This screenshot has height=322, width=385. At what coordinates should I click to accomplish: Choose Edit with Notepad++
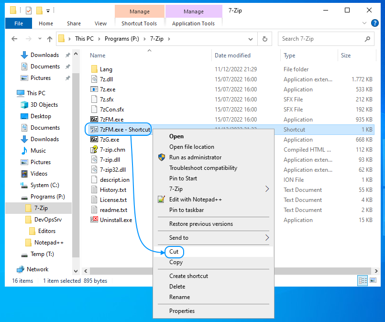coord(213,200)
